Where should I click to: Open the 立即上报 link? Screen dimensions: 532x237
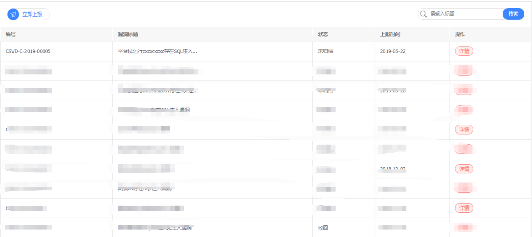point(32,14)
